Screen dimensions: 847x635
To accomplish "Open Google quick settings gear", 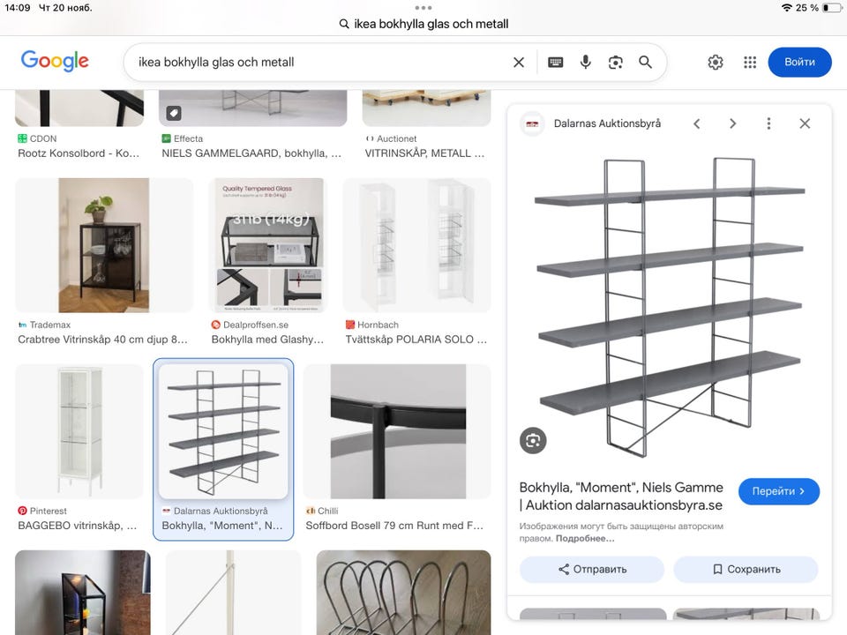I will pos(716,62).
